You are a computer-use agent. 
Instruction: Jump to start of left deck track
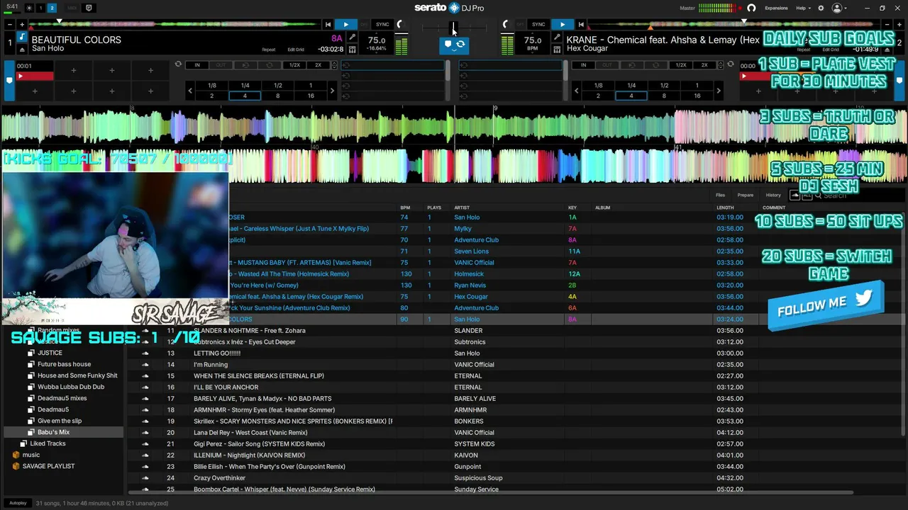click(328, 25)
